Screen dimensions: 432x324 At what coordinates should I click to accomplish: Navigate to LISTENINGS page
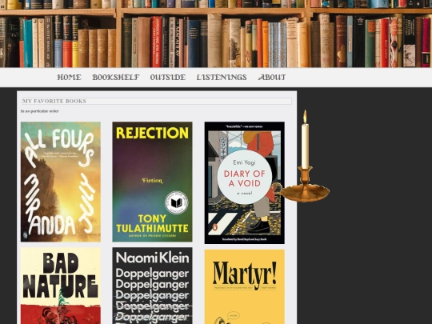(x=222, y=78)
